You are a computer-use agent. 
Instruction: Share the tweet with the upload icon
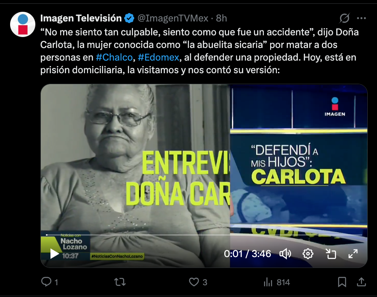point(361,282)
